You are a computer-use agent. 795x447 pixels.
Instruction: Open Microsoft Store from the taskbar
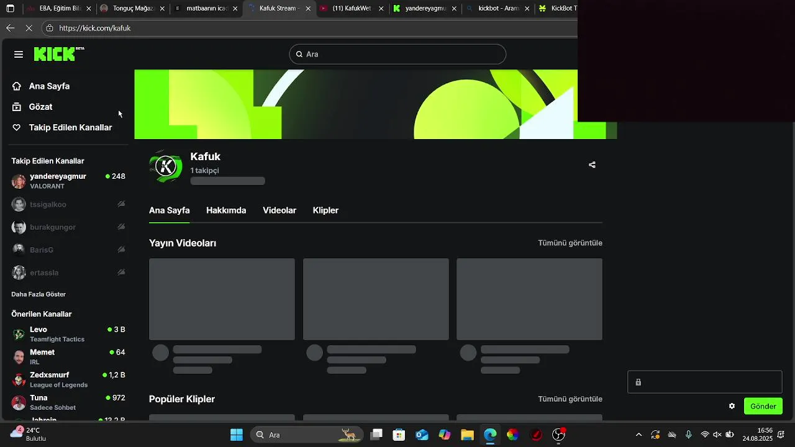click(399, 435)
